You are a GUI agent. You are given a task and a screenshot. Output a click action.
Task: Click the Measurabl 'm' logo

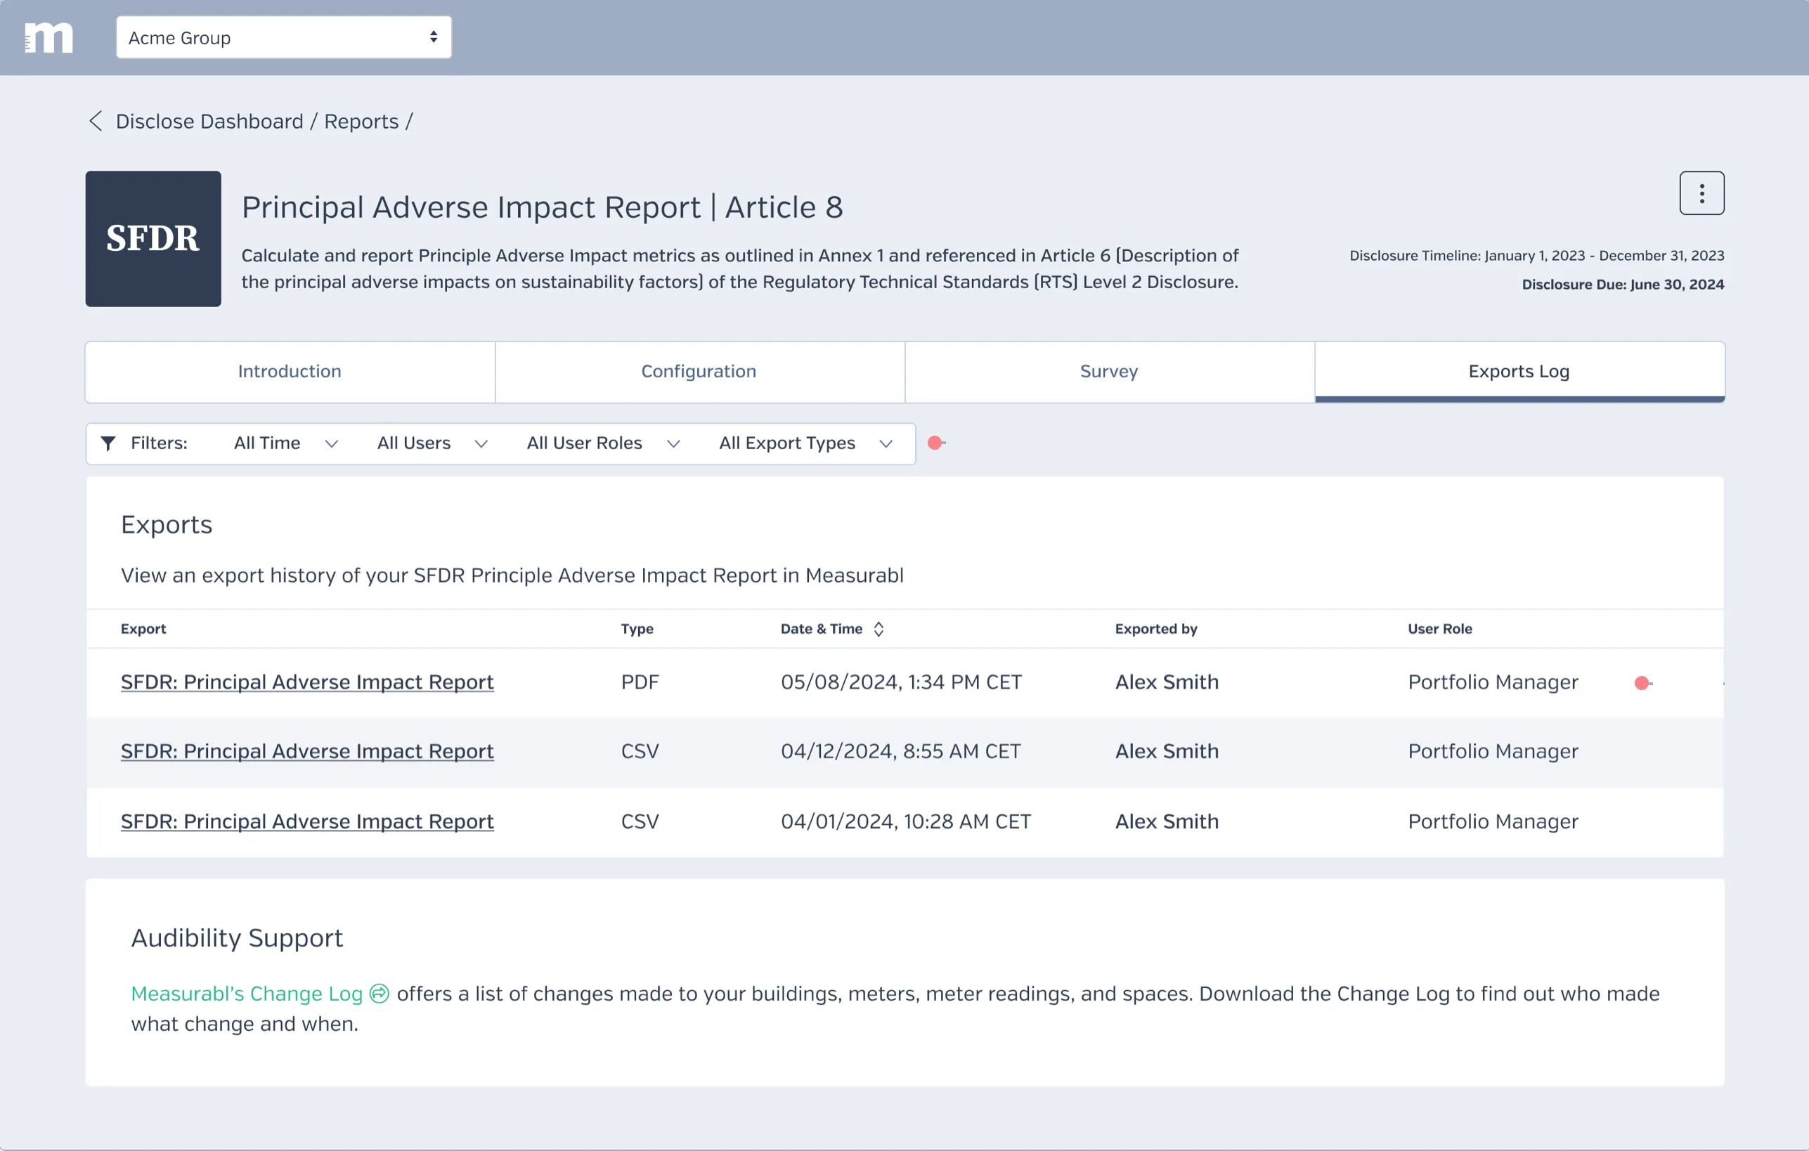point(48,37)
